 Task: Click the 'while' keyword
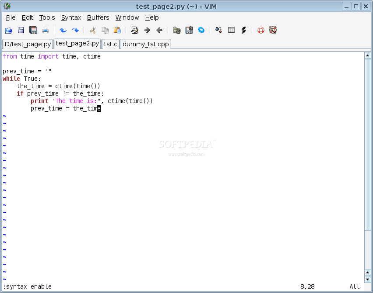(11, 79)
